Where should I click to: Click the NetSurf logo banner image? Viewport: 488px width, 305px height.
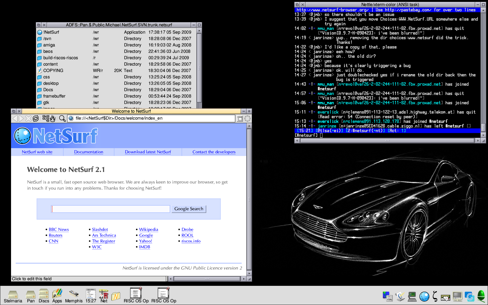pyautogui.click(x=56, y=136)
